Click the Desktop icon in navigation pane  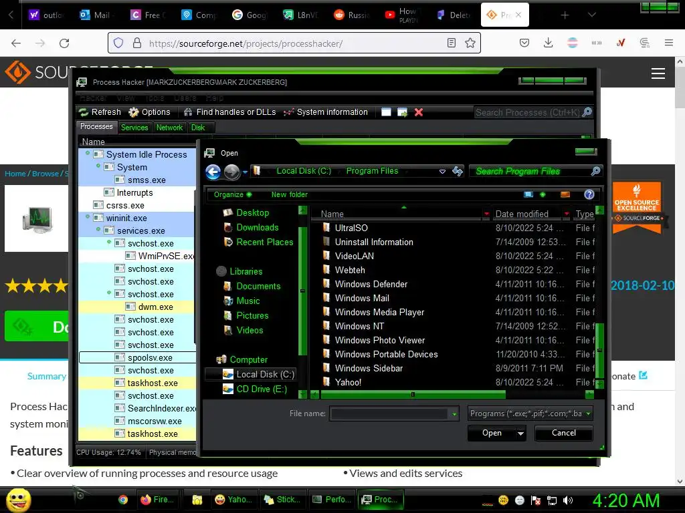(227, 212)
